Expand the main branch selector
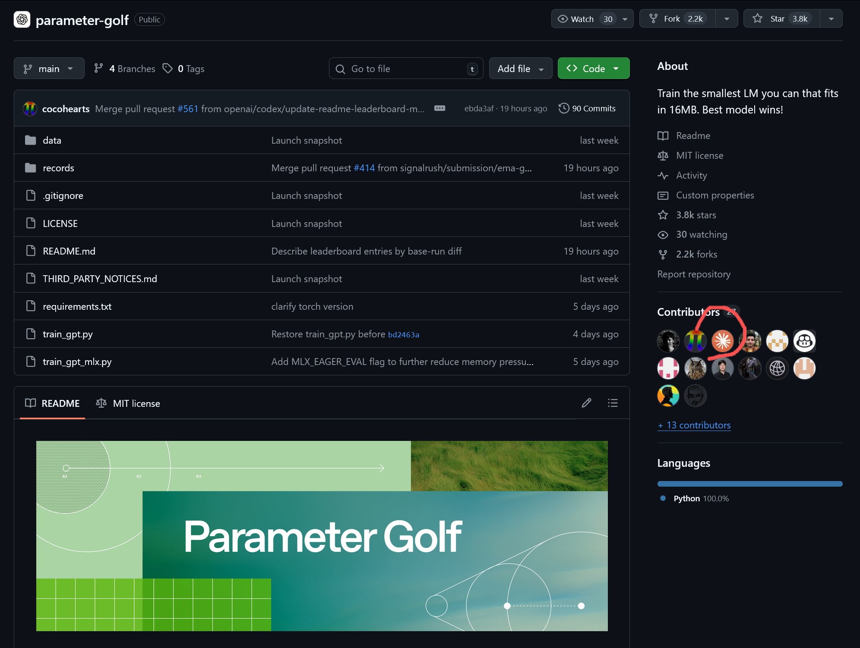The image size is (860, 648). pos(49,68)
